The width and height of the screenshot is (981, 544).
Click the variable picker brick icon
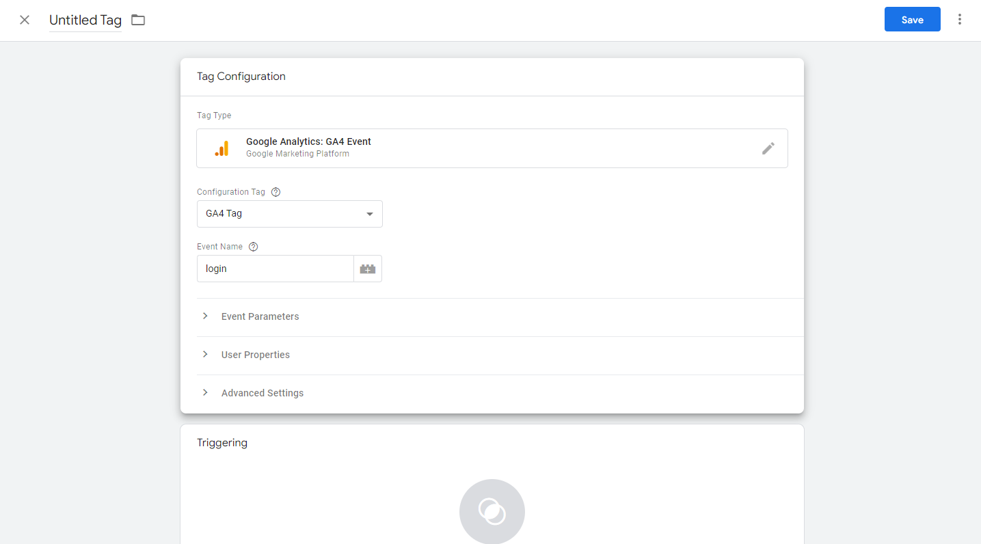pyautogui.click(x=368, y=269)
